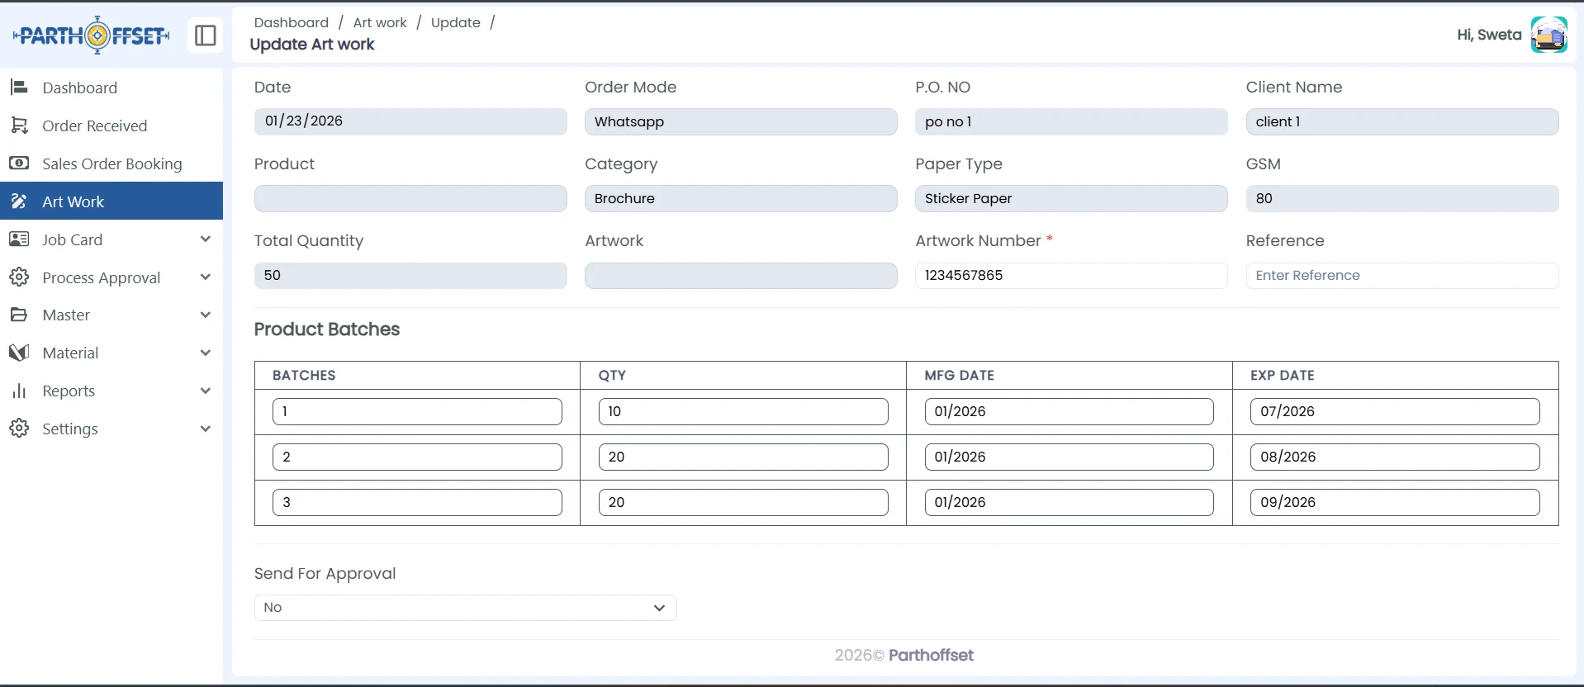The height and width of the screenshot is (687, 1584).
Task: Click the Reports bar chart icon
Action: [x=19, y=391]
